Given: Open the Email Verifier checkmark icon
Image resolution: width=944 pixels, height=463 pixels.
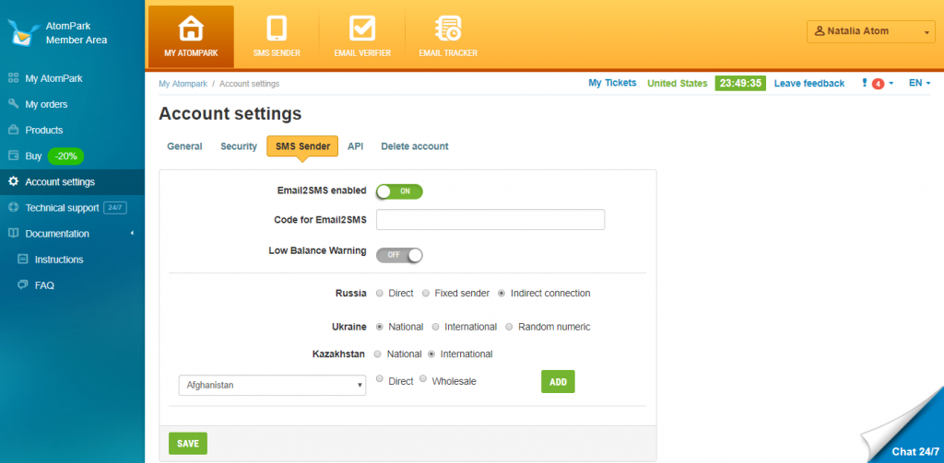Looking at the screenshot, I should pyautogui.click(x=362, y=29).
